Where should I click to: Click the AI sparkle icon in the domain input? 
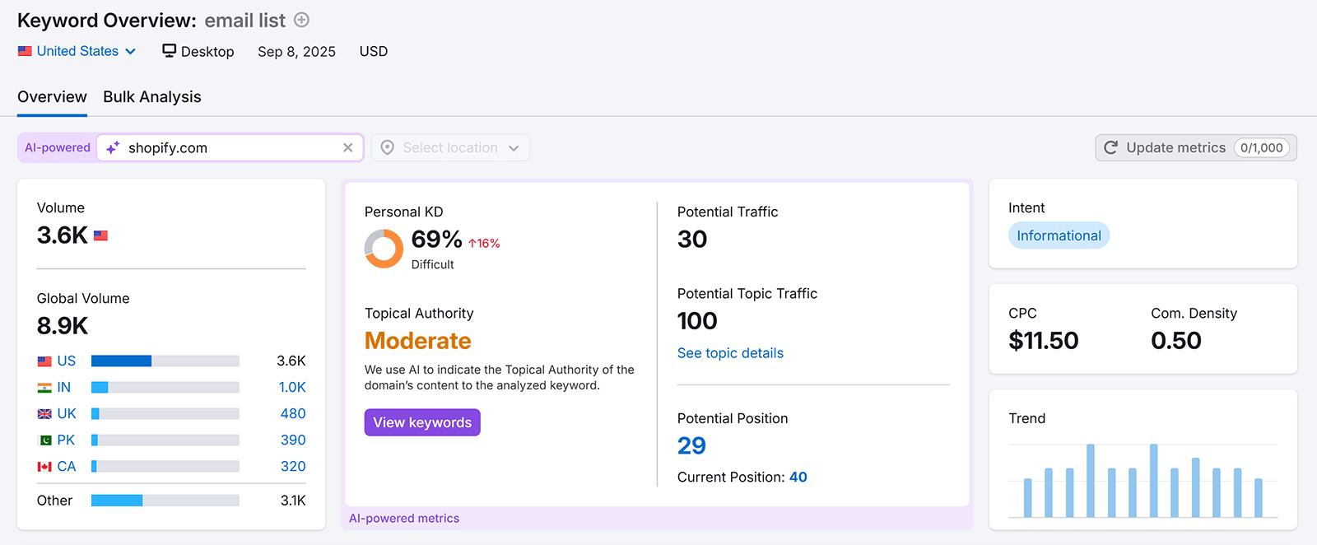coord(112,147)
